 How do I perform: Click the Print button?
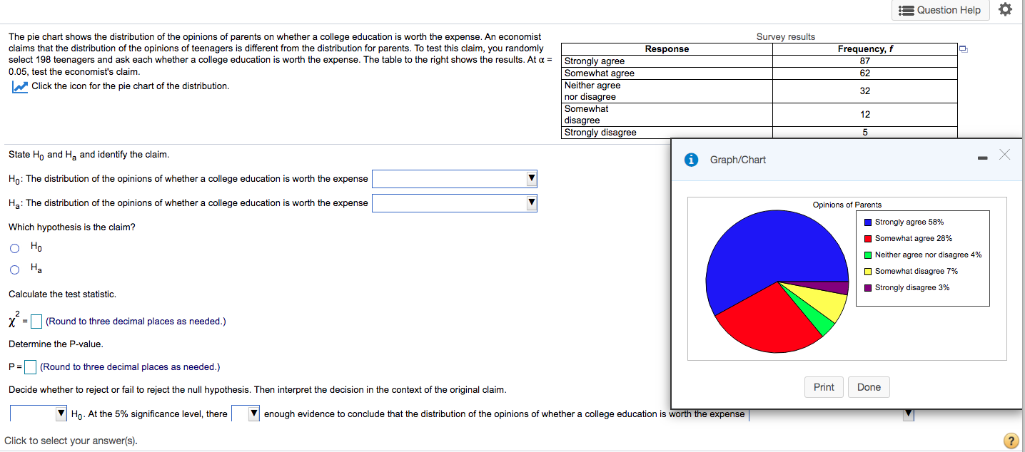824,387
